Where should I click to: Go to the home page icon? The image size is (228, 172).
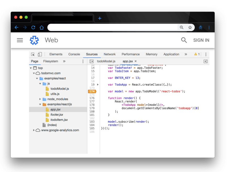42,27
